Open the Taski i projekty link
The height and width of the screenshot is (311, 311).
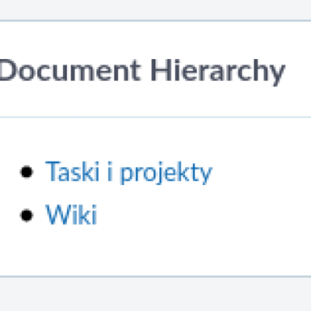(x=129, y=172)
